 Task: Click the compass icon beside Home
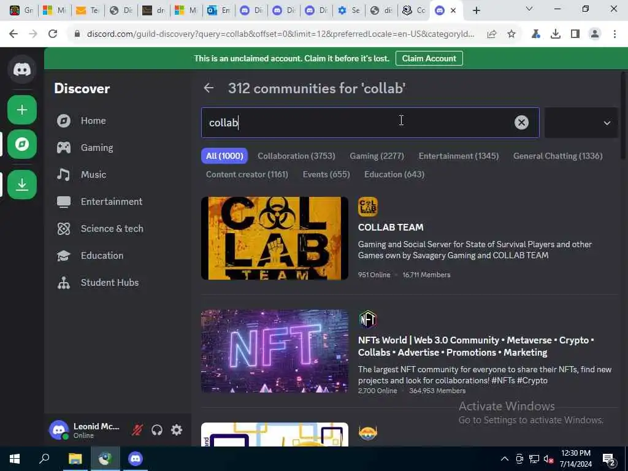point(64,121)
